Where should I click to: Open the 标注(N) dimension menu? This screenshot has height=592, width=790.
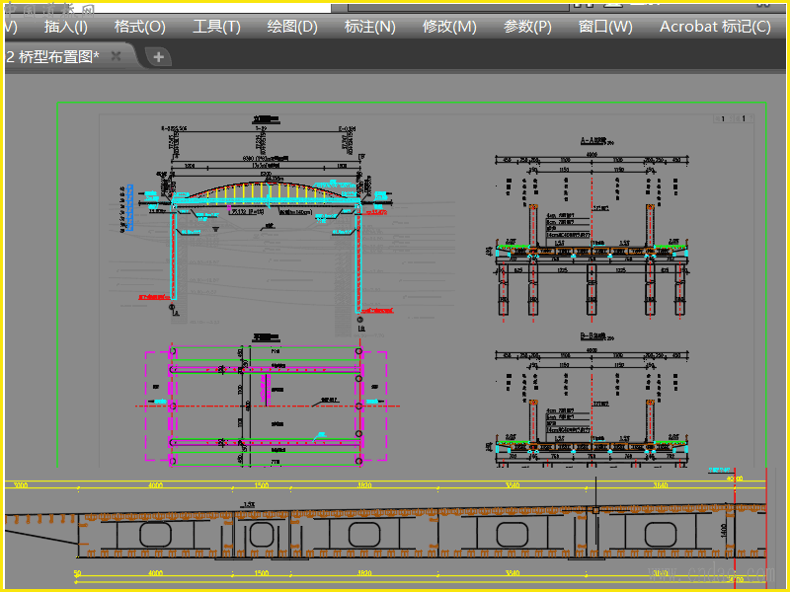pos(369,27)
